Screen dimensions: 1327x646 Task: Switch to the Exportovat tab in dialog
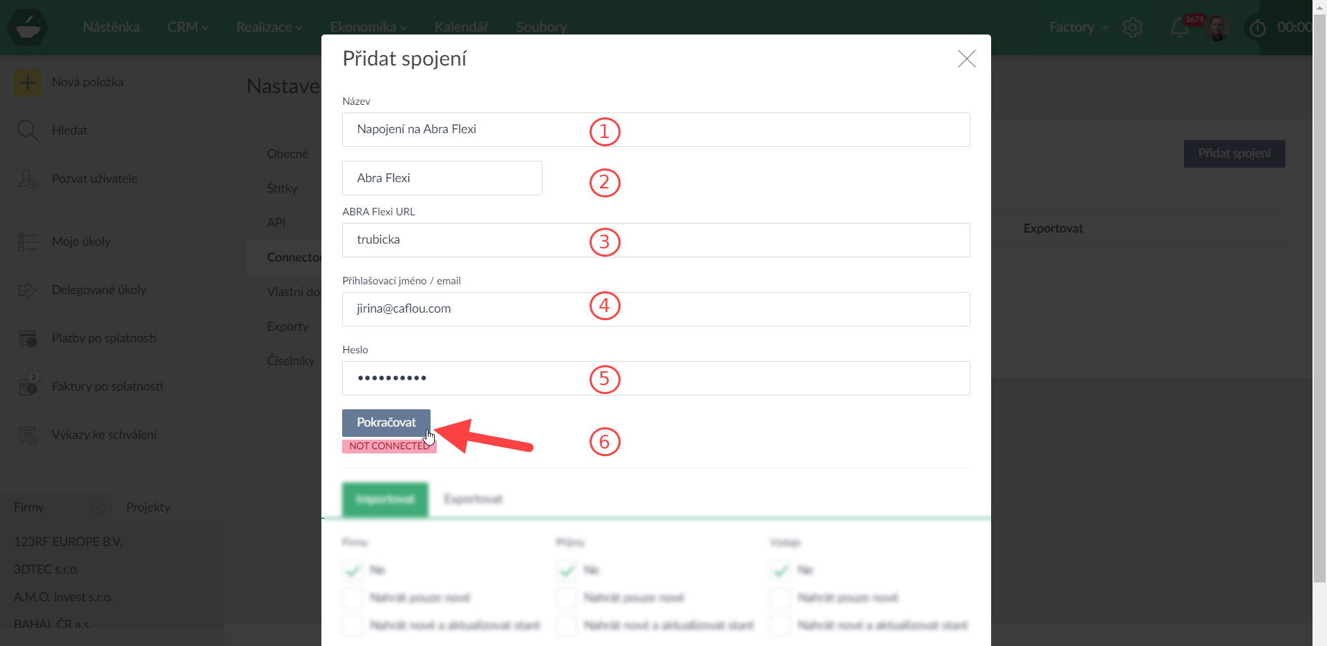(x=473, y=499)
